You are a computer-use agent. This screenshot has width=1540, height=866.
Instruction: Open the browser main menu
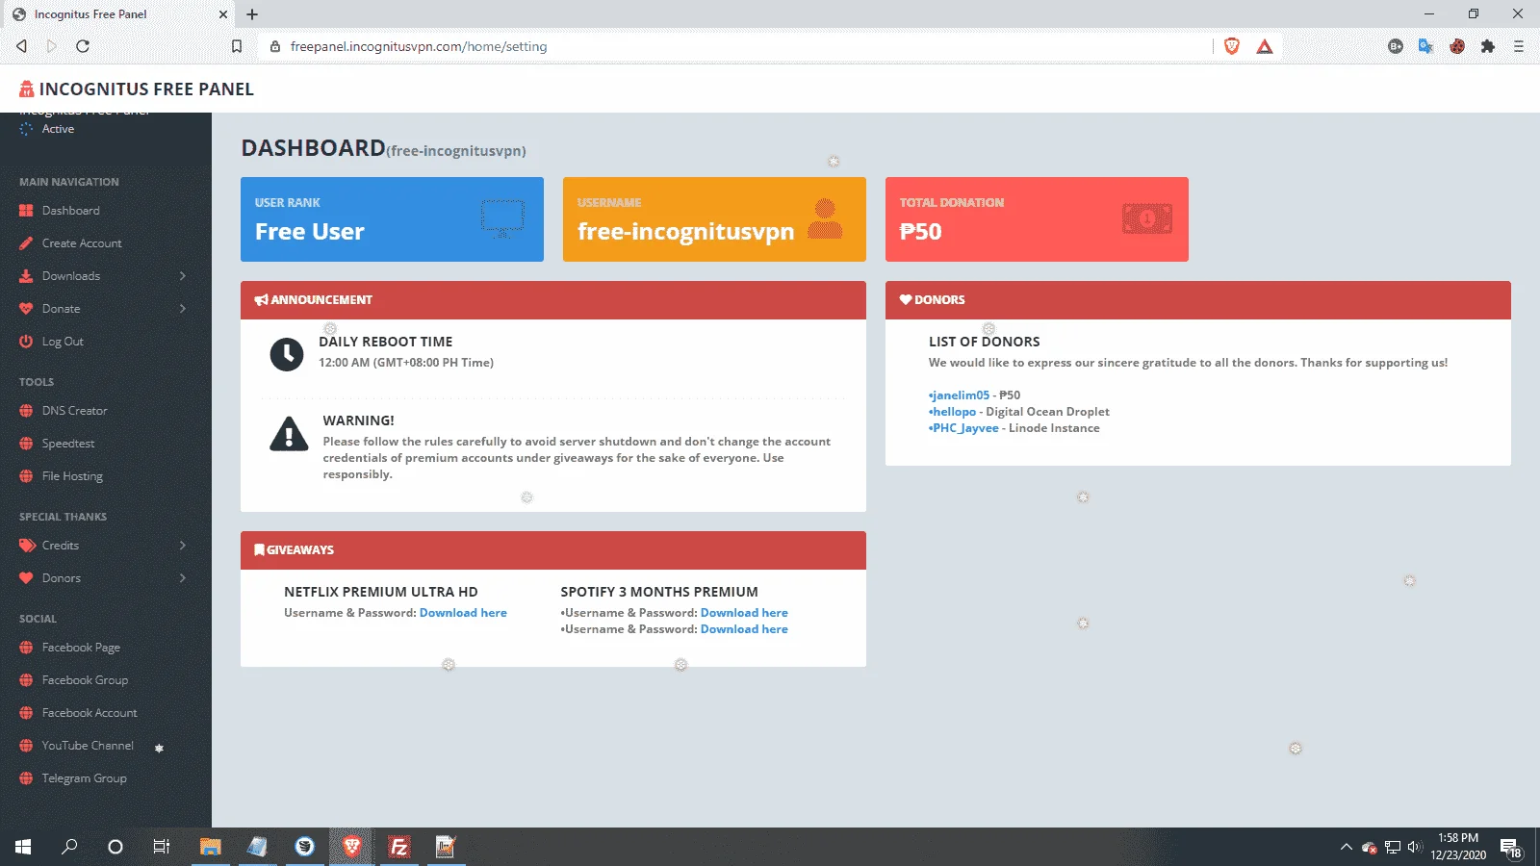(1519, 46)
